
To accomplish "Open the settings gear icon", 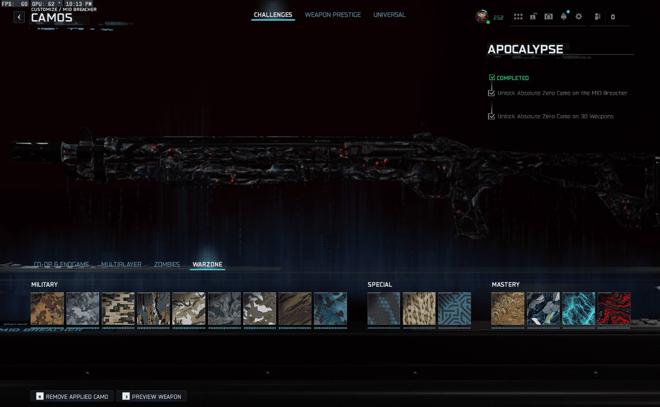I will coord(579,17).
